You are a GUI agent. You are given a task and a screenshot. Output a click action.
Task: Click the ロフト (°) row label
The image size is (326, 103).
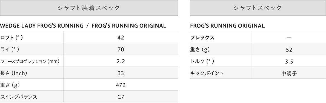(12, 38)
